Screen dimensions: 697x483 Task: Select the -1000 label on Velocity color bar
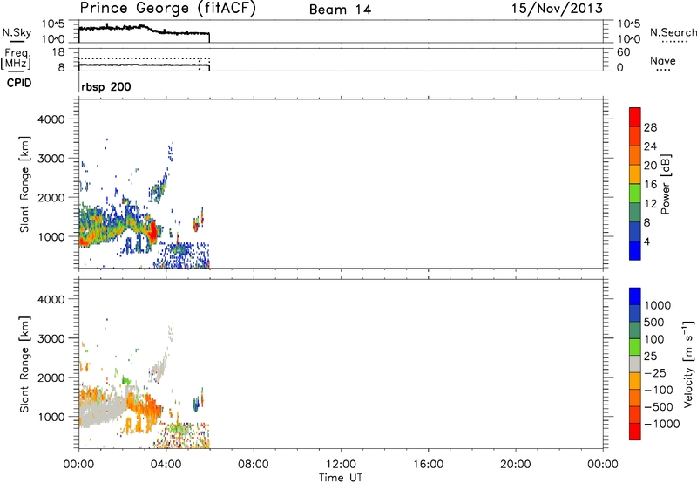click(662, 424)
